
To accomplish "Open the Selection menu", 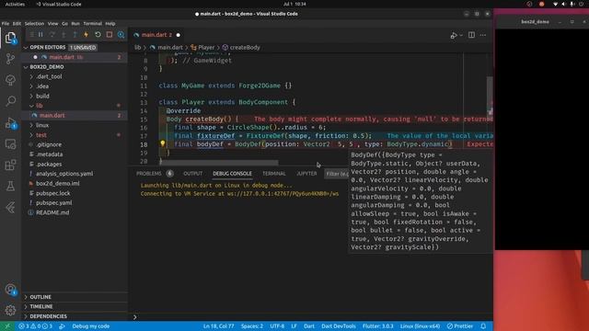I will [34, 23].
